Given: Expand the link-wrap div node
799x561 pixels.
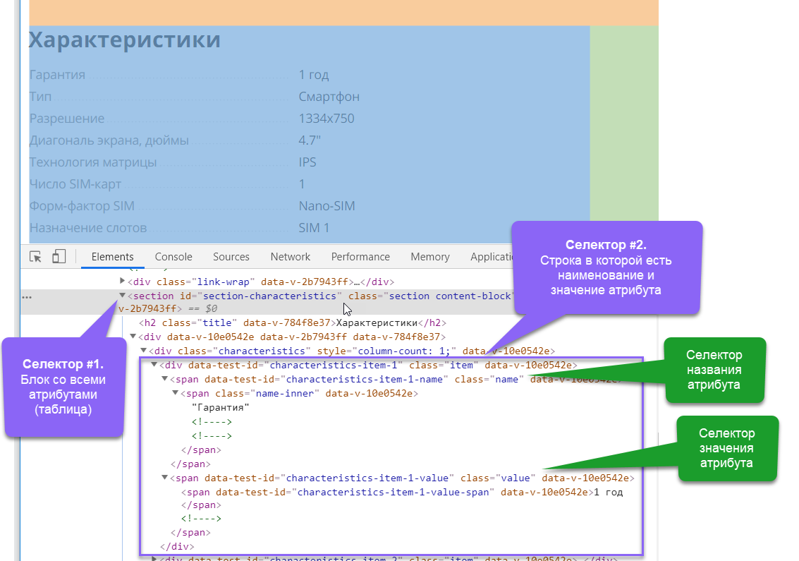Looking at the screenshot, I should [123, 282].
